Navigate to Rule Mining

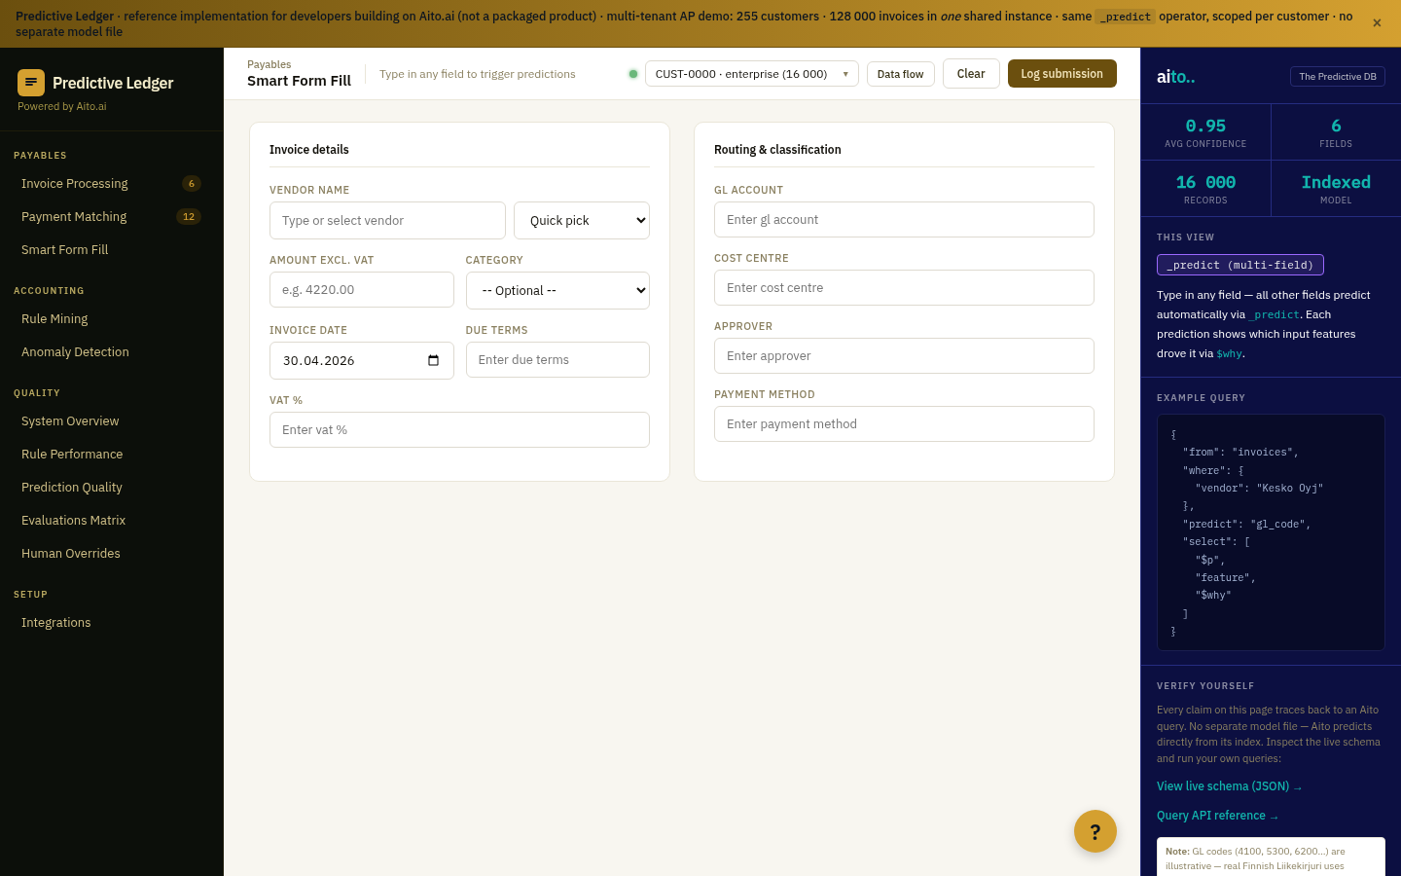(112, 319)
